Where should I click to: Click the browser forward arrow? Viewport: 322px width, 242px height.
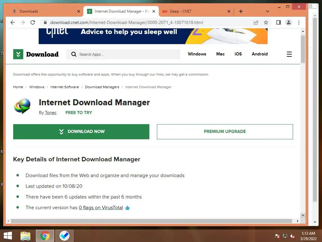point(23,22)
